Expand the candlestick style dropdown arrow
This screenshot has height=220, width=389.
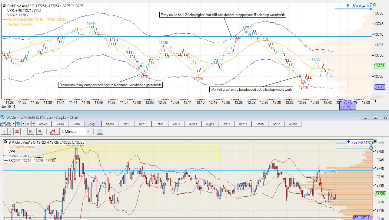[58, 131]
